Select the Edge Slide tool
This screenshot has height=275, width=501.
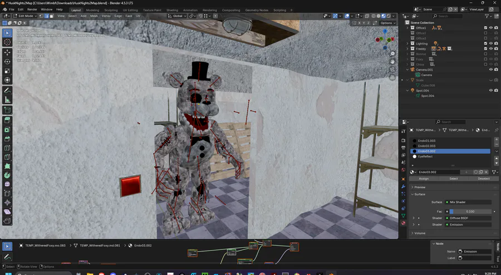tap(7, 194)
